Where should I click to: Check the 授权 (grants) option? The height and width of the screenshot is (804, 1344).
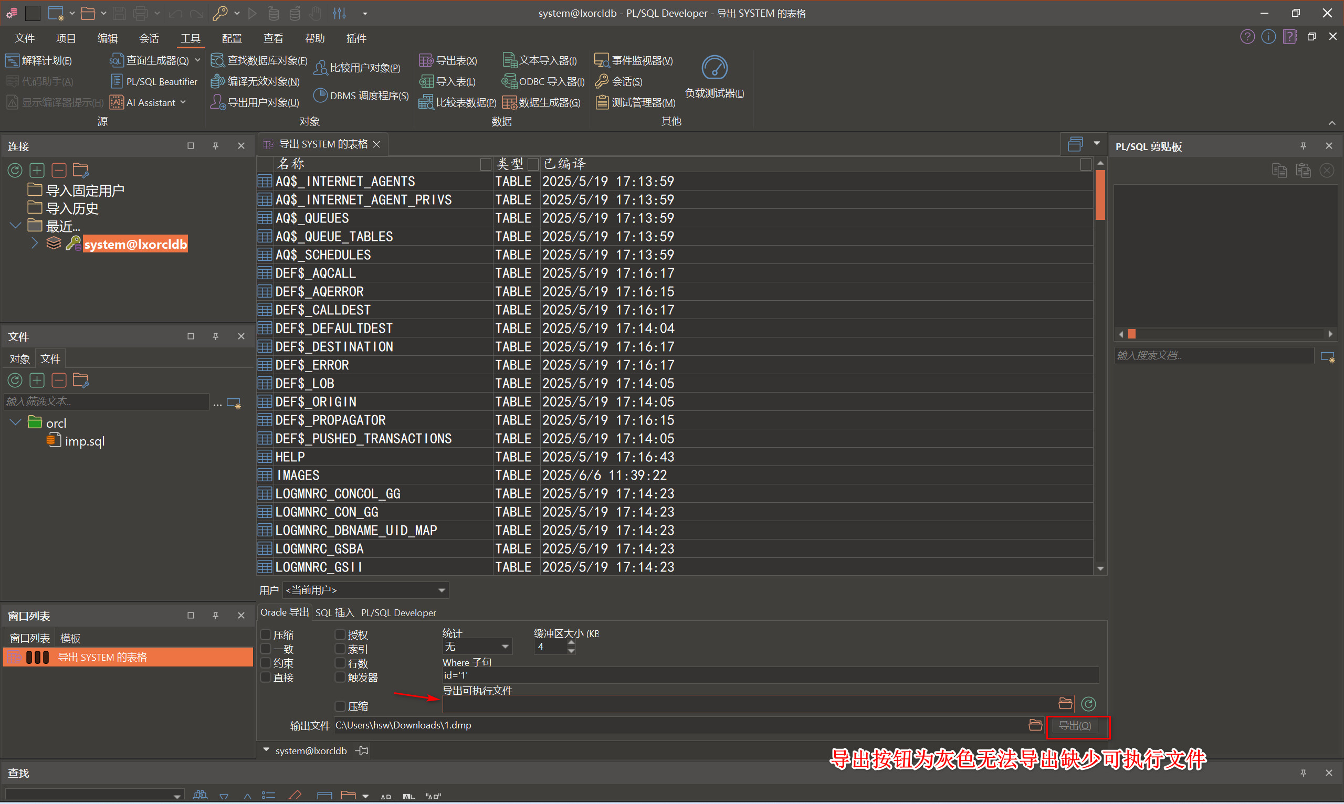(340, 634)
